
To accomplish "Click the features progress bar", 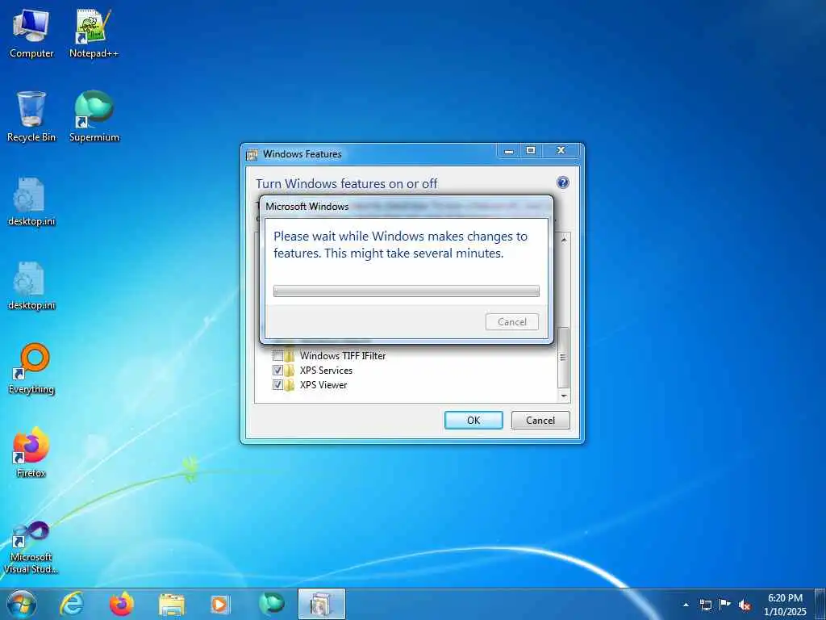I will 407,291.
